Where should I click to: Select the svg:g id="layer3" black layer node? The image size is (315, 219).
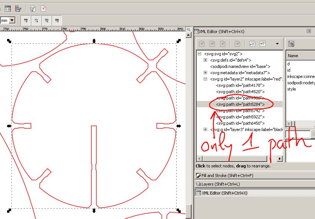point(246,130)
